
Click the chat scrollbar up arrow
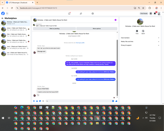pyautogui.click(x=117, y=32)
